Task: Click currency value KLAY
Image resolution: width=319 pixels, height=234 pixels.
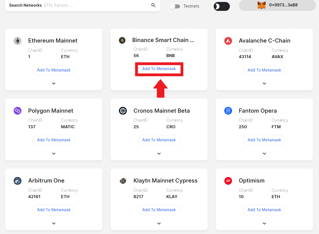Action: click(x=172, y=197)
